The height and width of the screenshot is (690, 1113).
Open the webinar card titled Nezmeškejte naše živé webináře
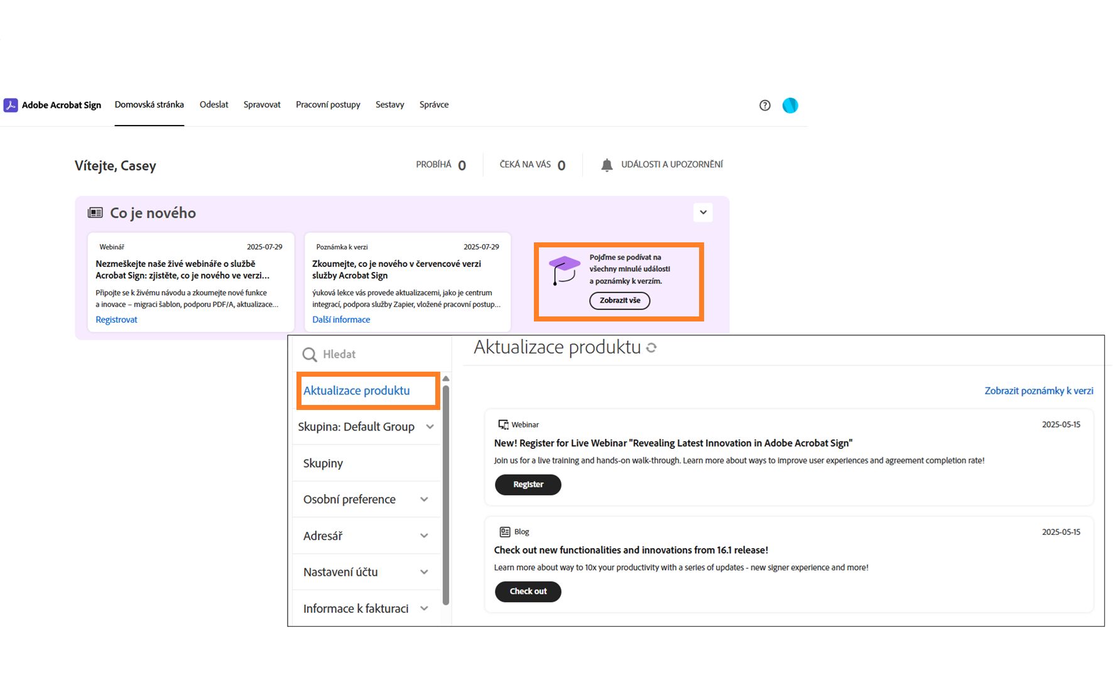191,283
